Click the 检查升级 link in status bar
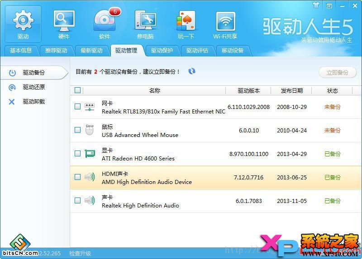Screen dimensions: 362x259 (x=80, y=254)
